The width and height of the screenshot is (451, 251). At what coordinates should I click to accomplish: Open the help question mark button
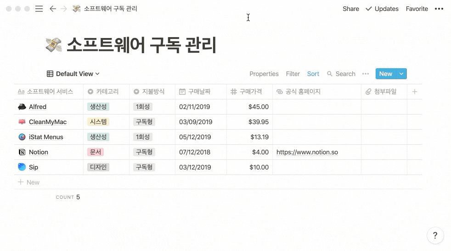pyautogui.click(x=435, y=235)
